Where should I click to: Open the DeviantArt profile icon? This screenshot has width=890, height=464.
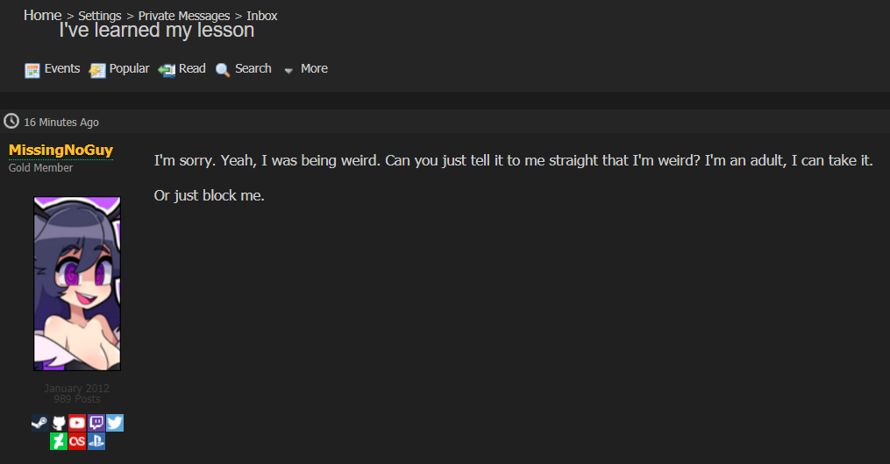[x=59, y=440]
